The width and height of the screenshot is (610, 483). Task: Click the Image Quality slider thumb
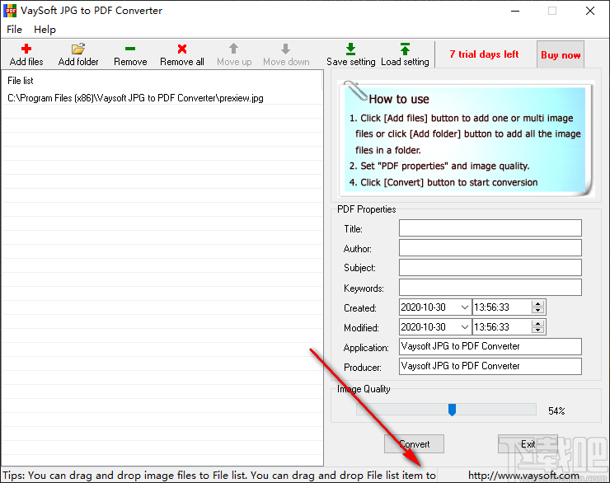452,410
